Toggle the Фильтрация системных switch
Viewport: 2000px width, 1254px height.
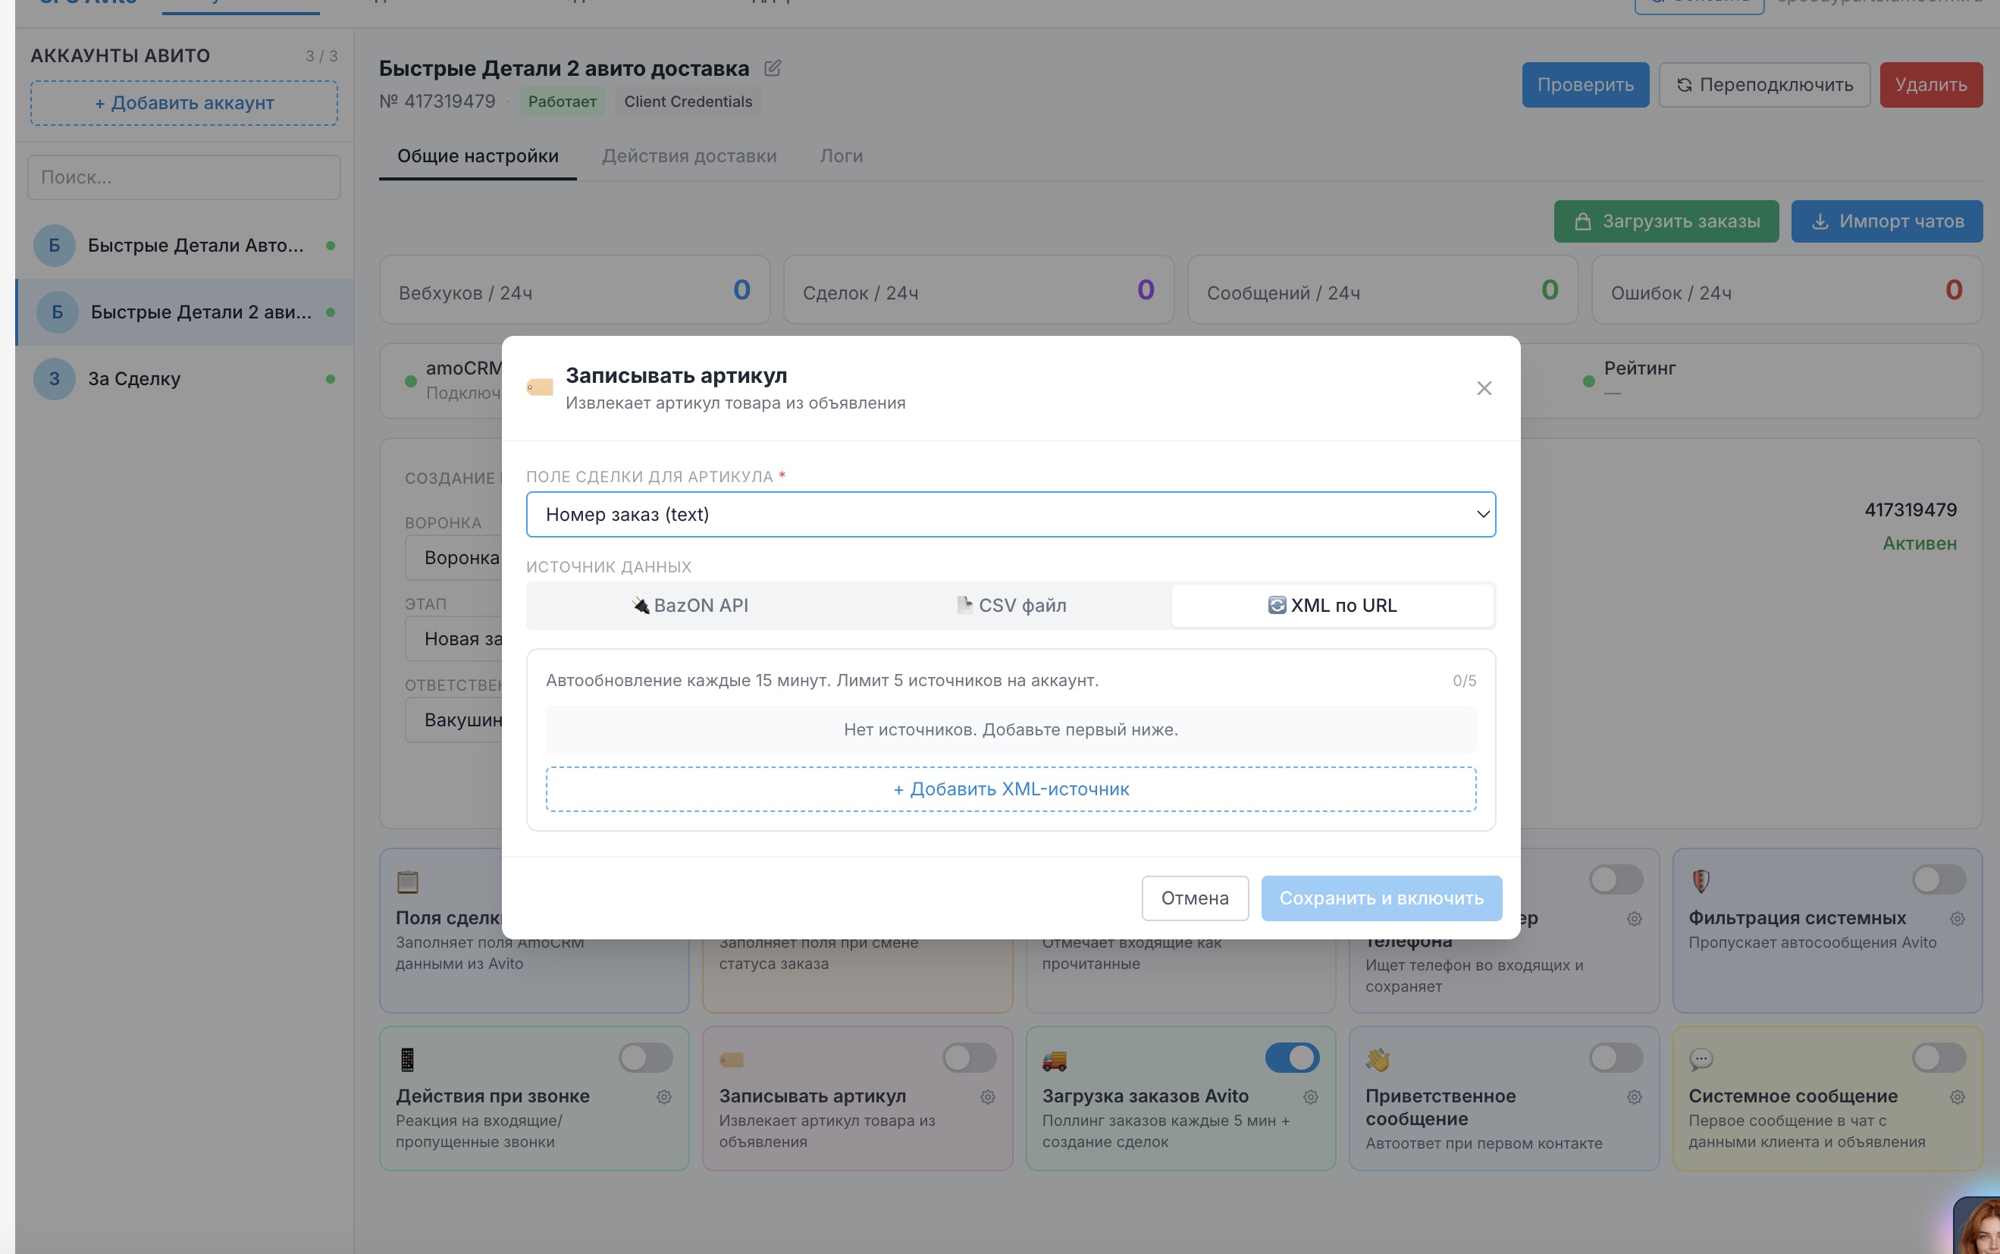1939,879
